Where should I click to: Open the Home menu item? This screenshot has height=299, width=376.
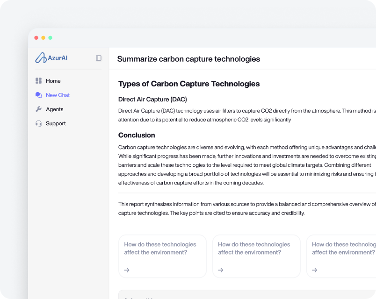(x=53, y=81)
